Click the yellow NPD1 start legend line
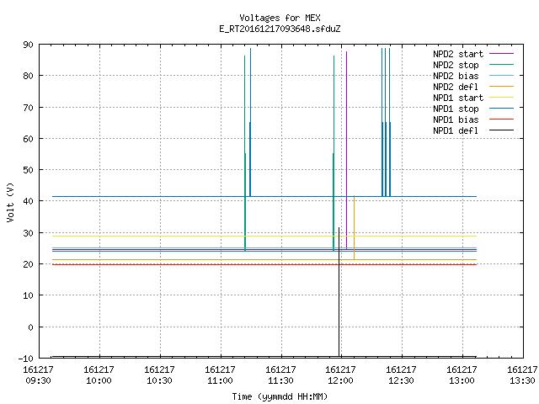The image size is (539, 404). [501, 98]
